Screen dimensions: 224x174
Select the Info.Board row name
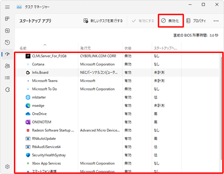click(40, 73)
